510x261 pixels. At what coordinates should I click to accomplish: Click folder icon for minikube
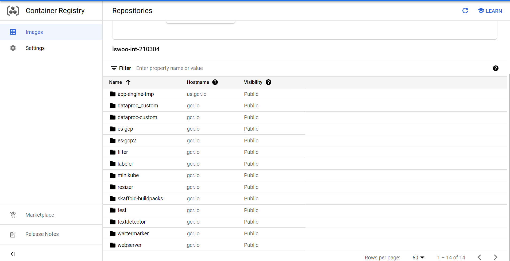coord(113,175)
